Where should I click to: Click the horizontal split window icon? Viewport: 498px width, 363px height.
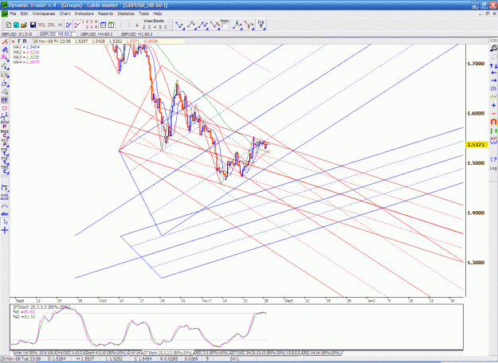pyautogui.click(x=104, y=25)
